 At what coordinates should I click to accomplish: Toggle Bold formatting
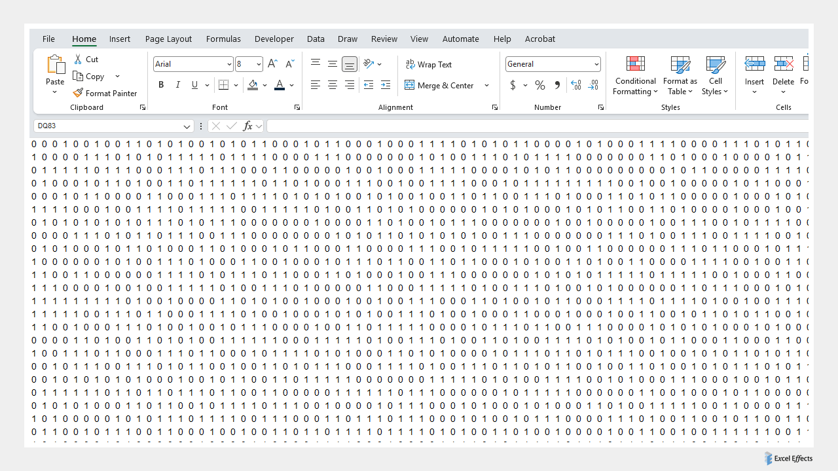click(161, 85)
